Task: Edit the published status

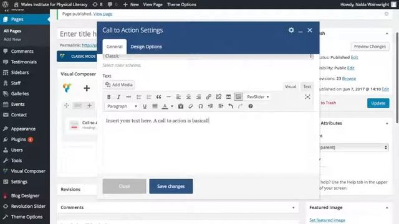Action: [x=354, y=57]
